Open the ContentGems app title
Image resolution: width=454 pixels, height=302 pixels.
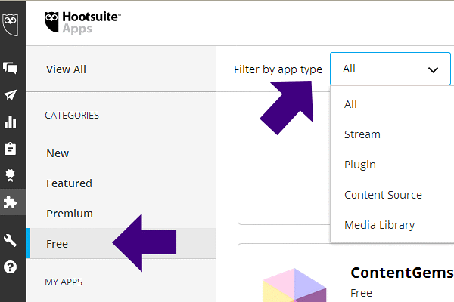point(402,273)
